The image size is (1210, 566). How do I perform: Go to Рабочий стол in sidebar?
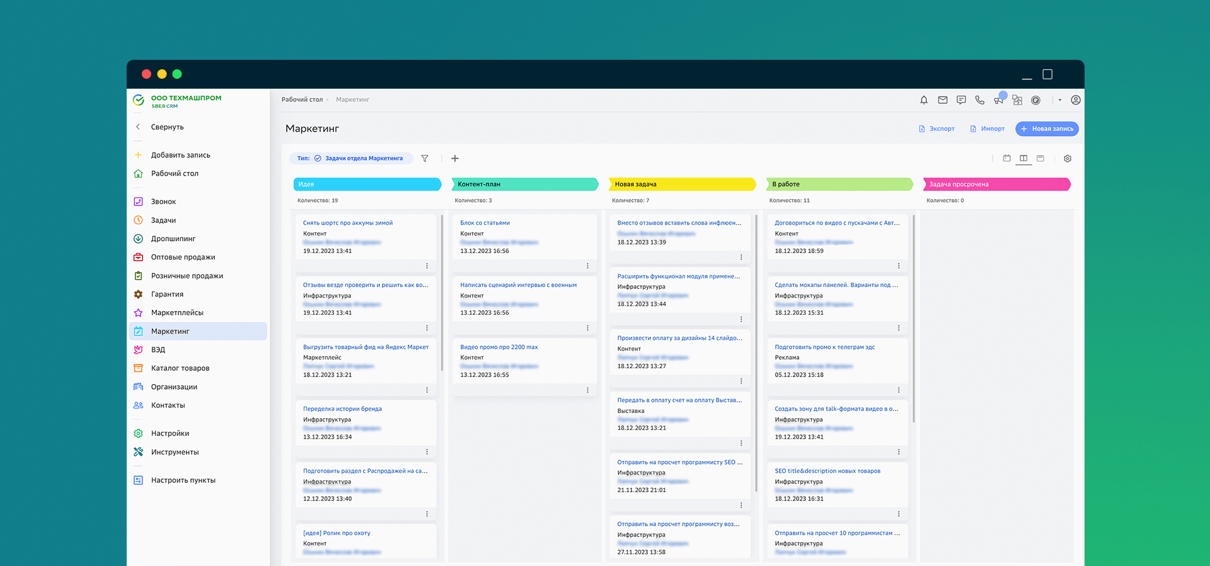[x=175, y=174]
